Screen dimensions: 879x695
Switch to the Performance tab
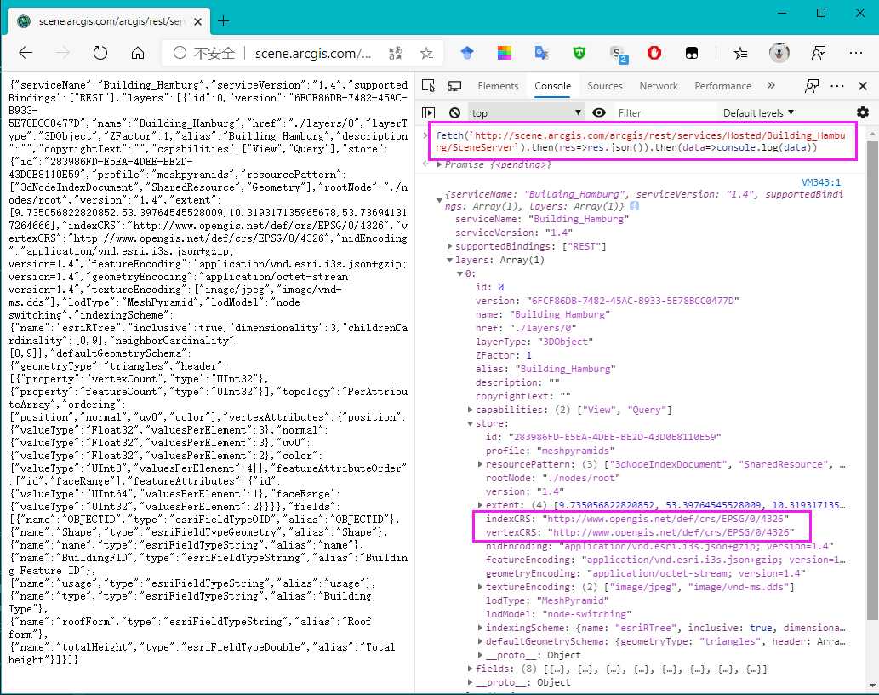point(722,86)
